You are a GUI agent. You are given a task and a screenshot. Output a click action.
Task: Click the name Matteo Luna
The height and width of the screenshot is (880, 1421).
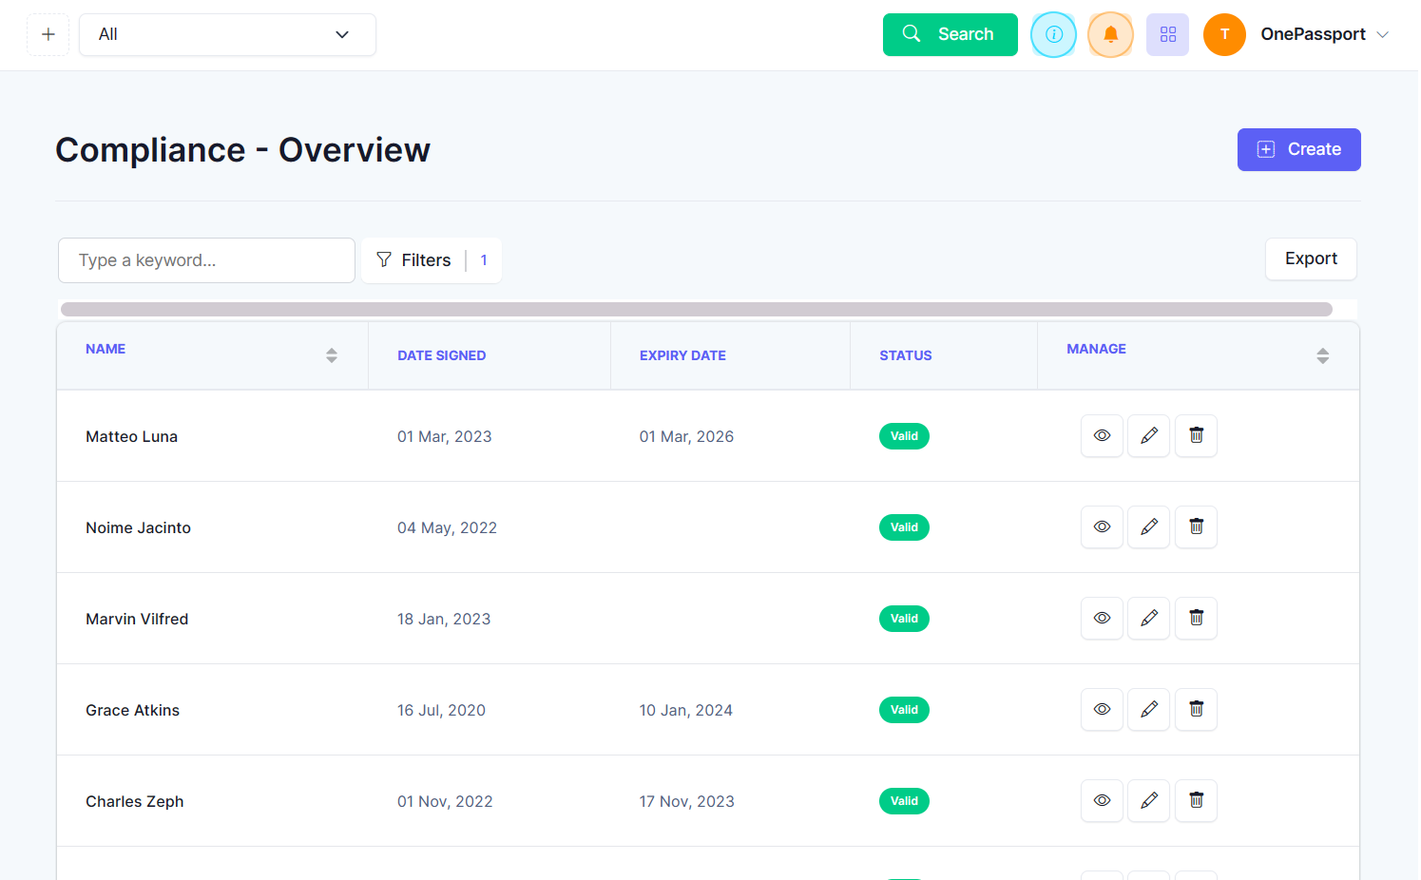coord(131,437)
